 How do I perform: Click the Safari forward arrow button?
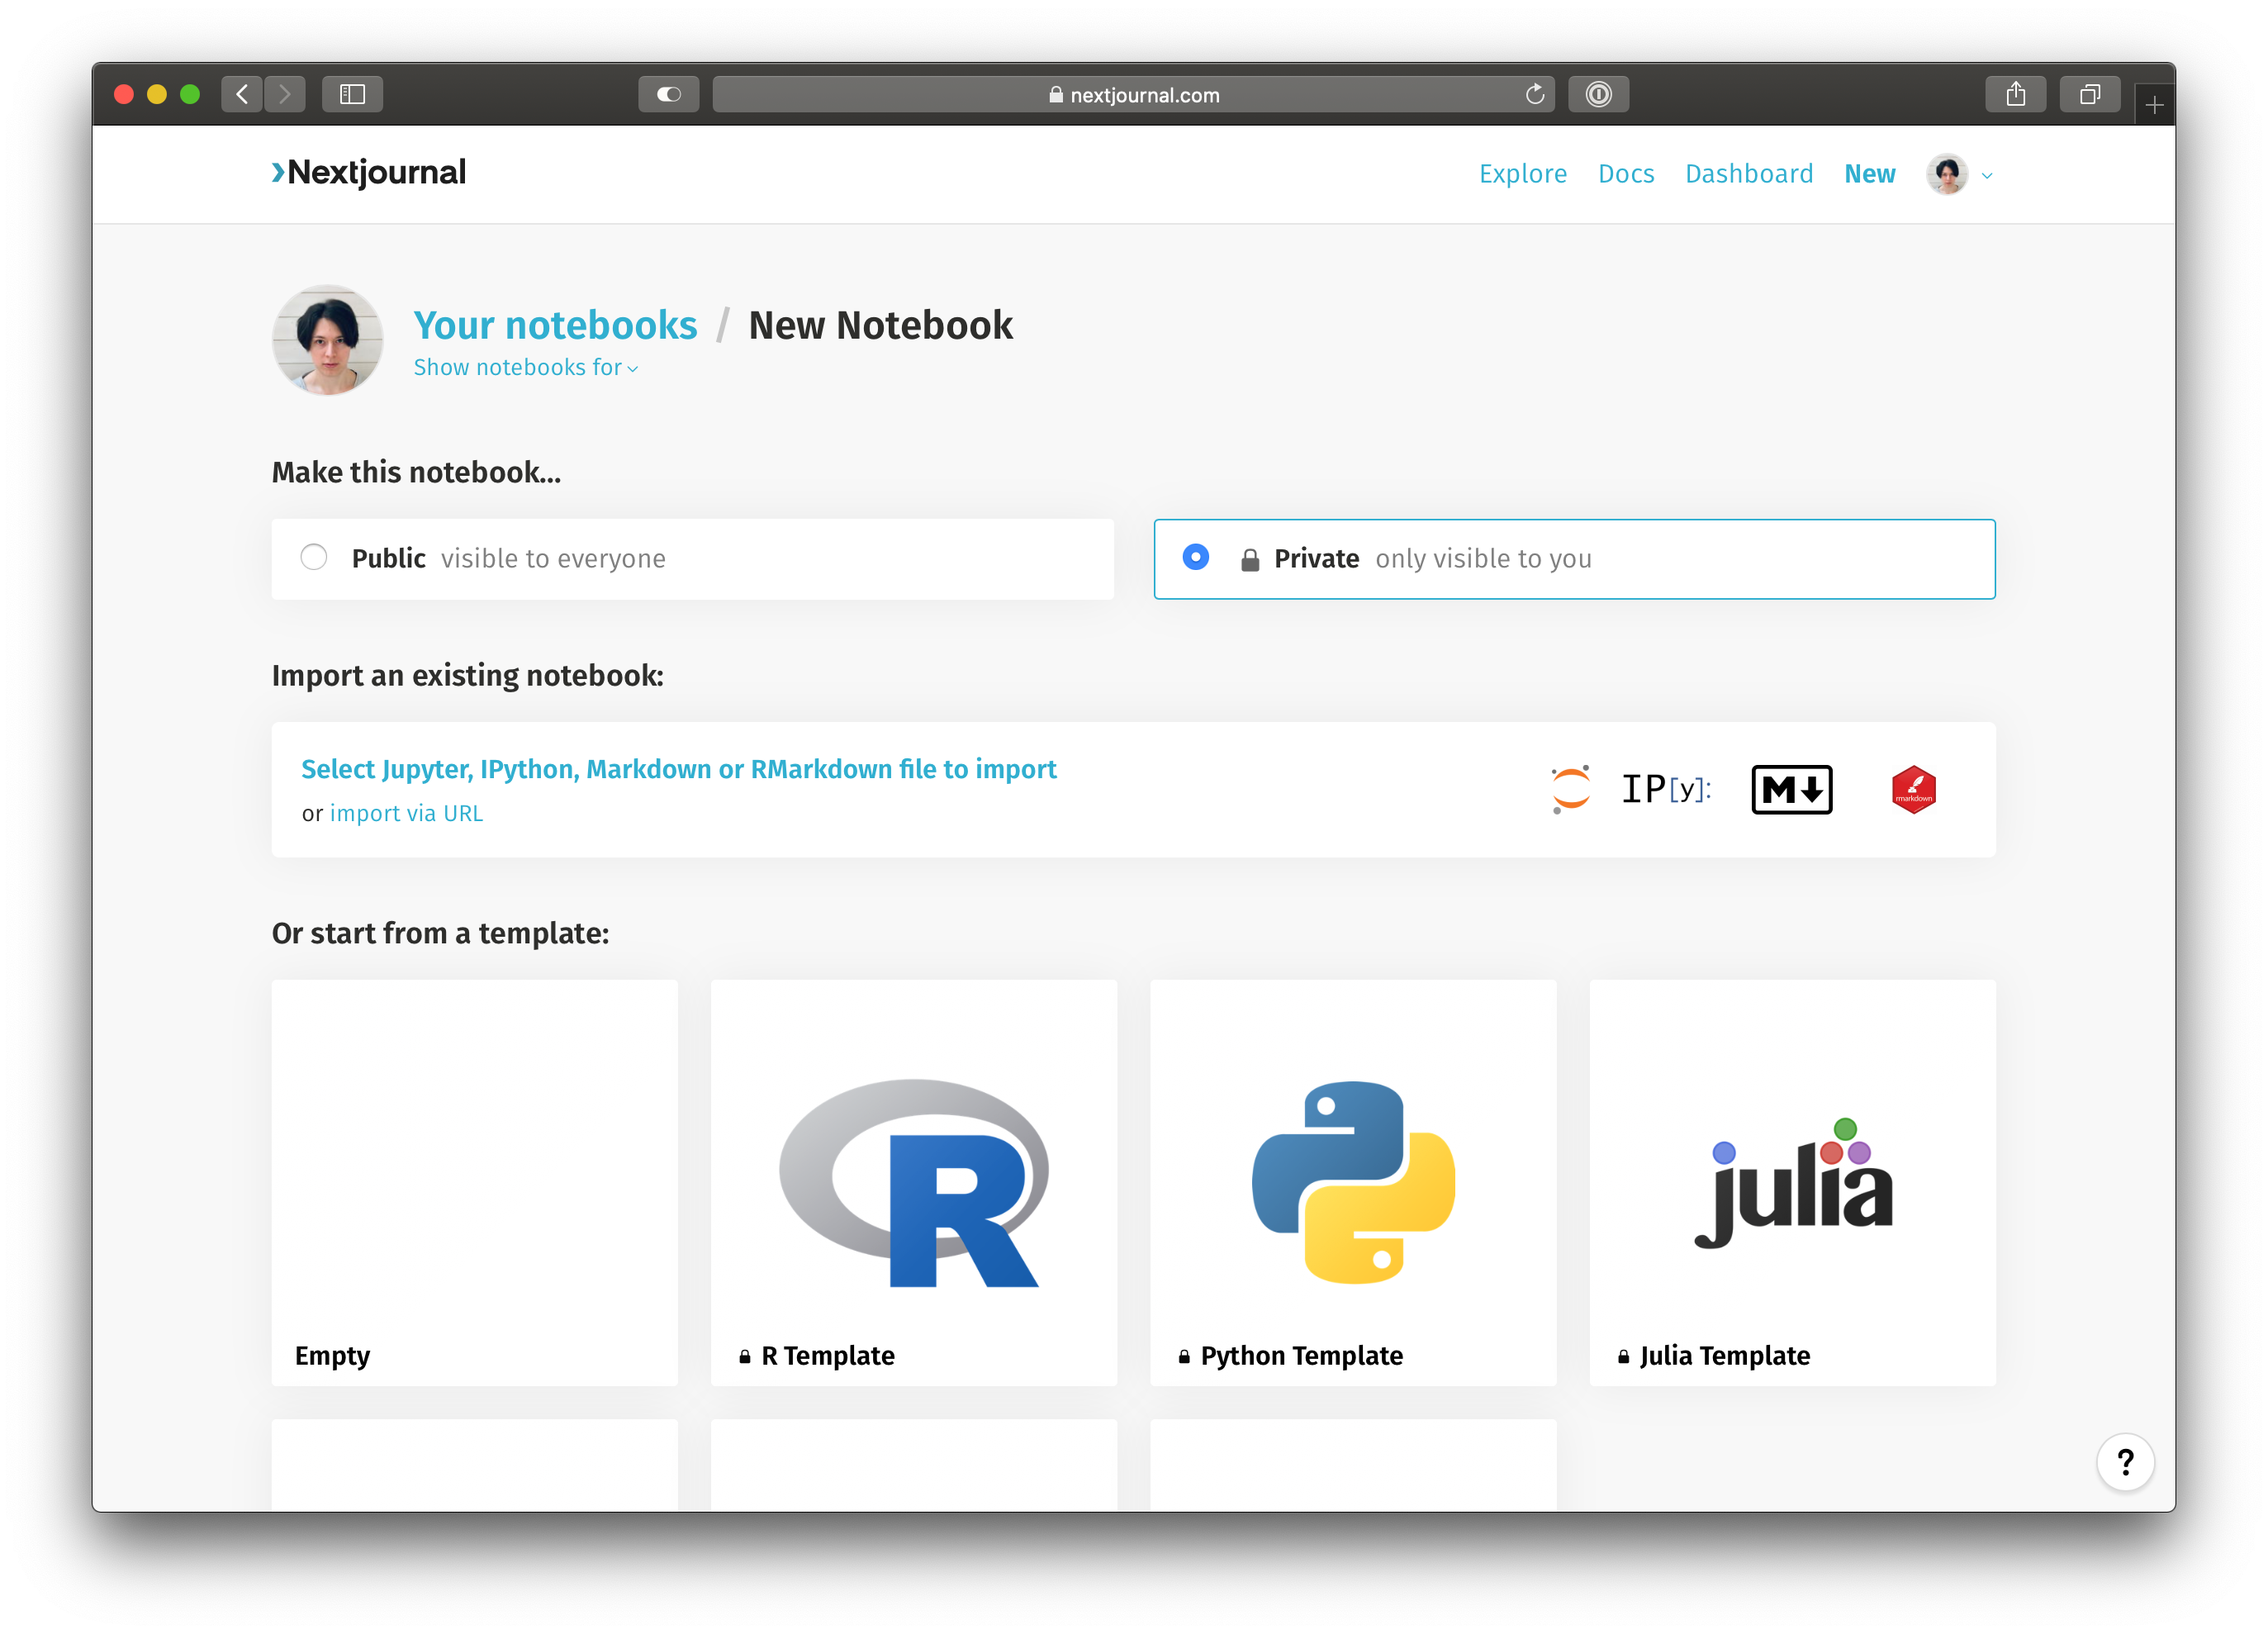[x=285, y=94]
